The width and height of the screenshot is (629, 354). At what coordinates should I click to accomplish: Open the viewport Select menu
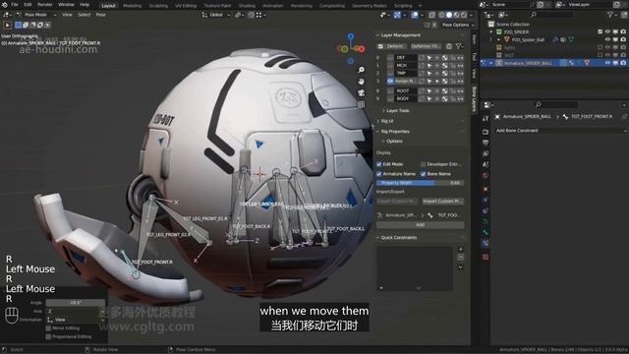point(84,15)
